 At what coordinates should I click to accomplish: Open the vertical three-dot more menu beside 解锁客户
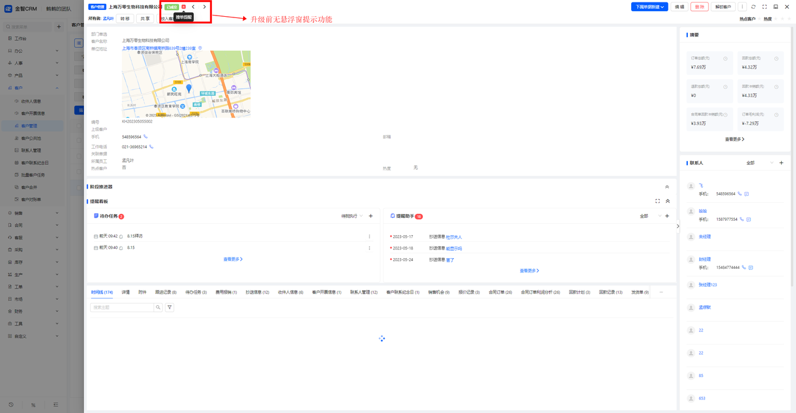(742, 7)
